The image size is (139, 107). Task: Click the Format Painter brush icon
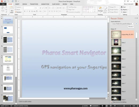click(x=6, y=12)
